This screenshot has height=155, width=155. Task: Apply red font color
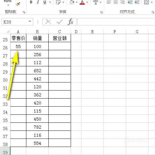coord(82,2)
